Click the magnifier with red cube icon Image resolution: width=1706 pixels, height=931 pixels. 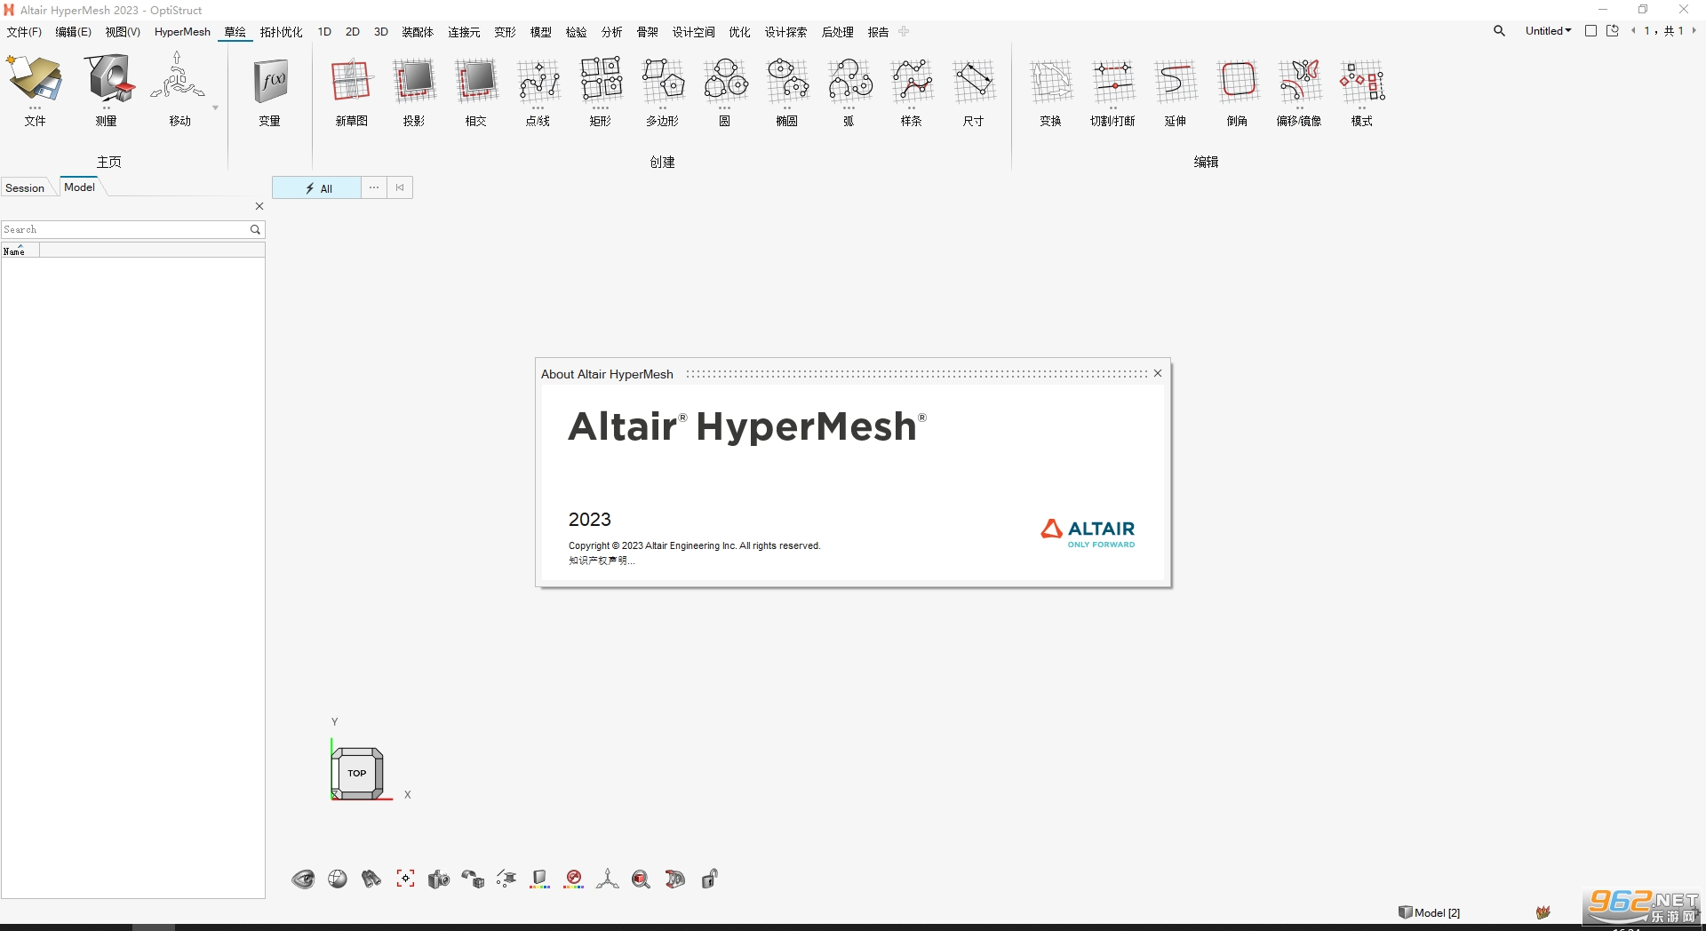pyautogui.click(x=642, y=879)
